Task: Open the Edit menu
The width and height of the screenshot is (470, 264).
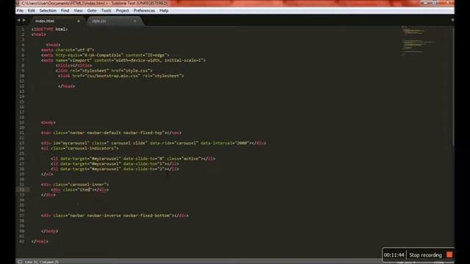Action: click(x=31, y=10)
